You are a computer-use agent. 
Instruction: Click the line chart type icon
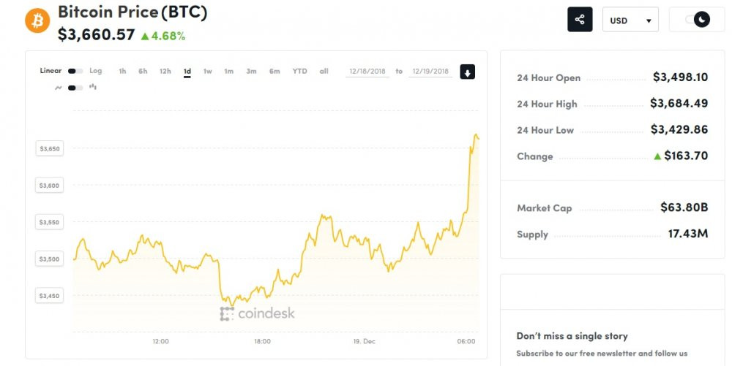pyautogui.click(x=58, y=88)
